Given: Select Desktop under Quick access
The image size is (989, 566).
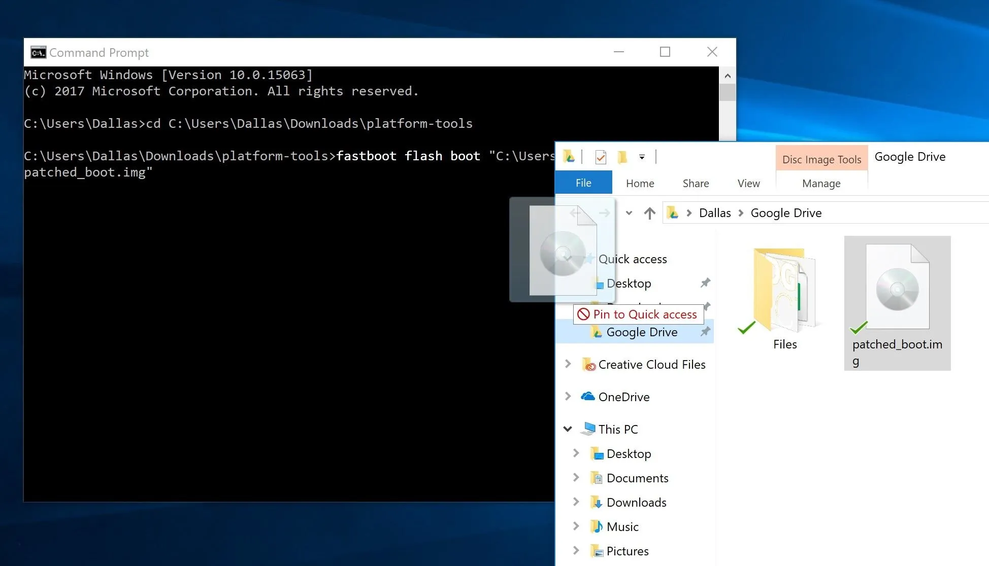Looking at the screenshot, I should click(629, 284).
